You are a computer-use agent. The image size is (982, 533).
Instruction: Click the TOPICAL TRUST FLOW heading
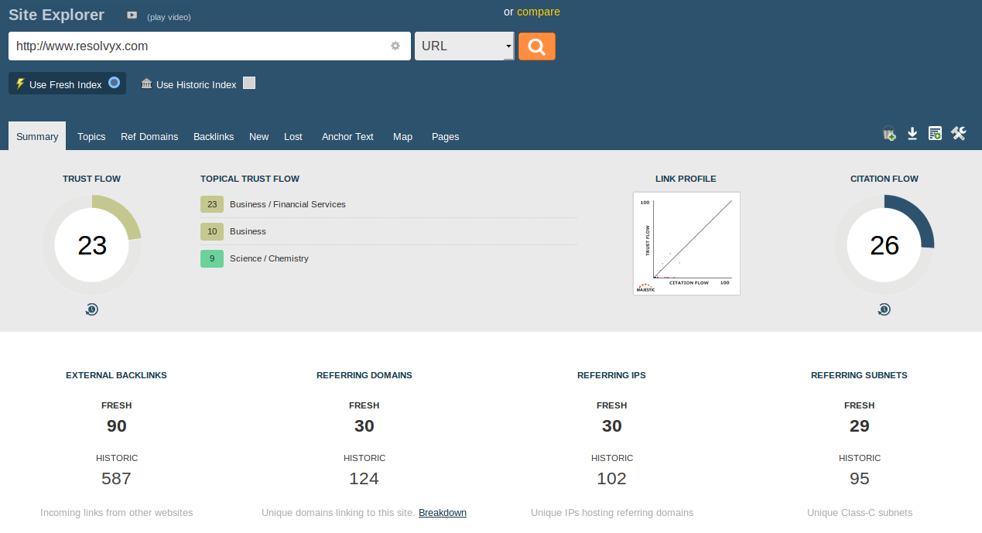[250, 179]
